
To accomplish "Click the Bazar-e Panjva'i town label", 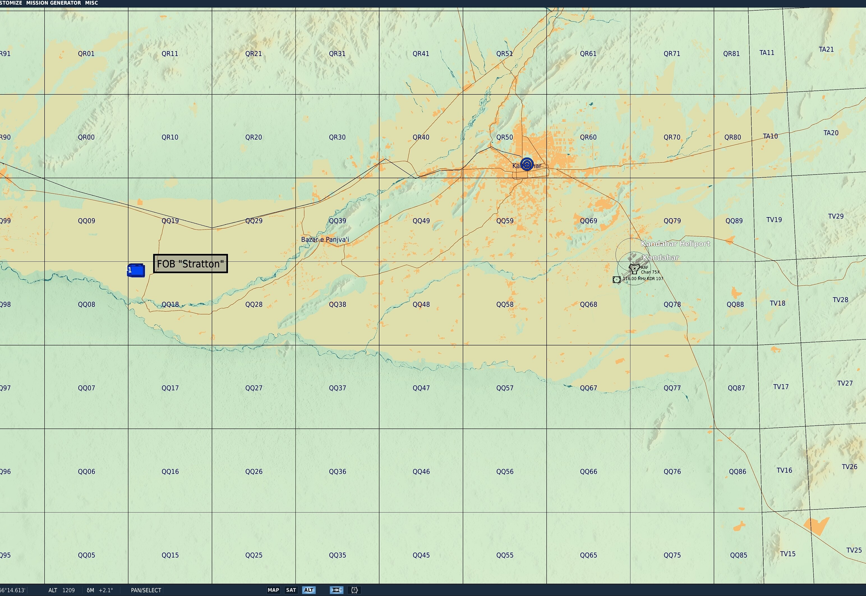I will [x=325, y=239].
